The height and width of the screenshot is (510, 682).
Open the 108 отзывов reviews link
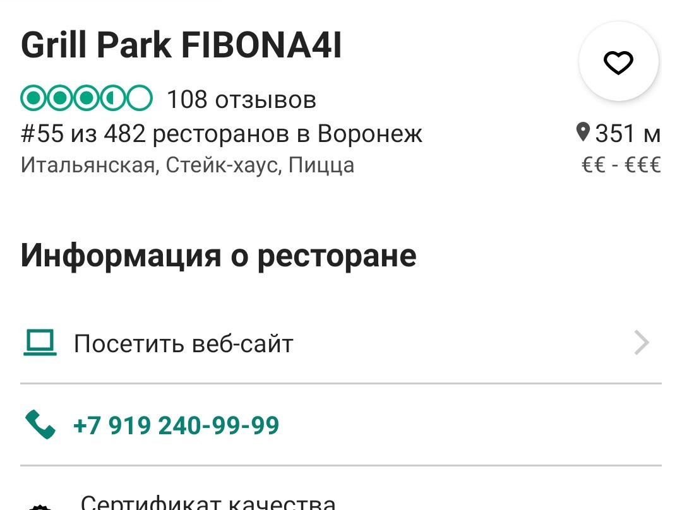[241, 99]
